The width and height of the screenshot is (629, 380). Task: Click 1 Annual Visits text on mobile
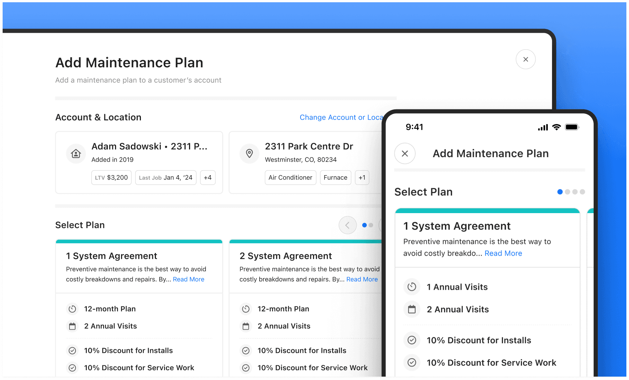click(x=457, y=287)
